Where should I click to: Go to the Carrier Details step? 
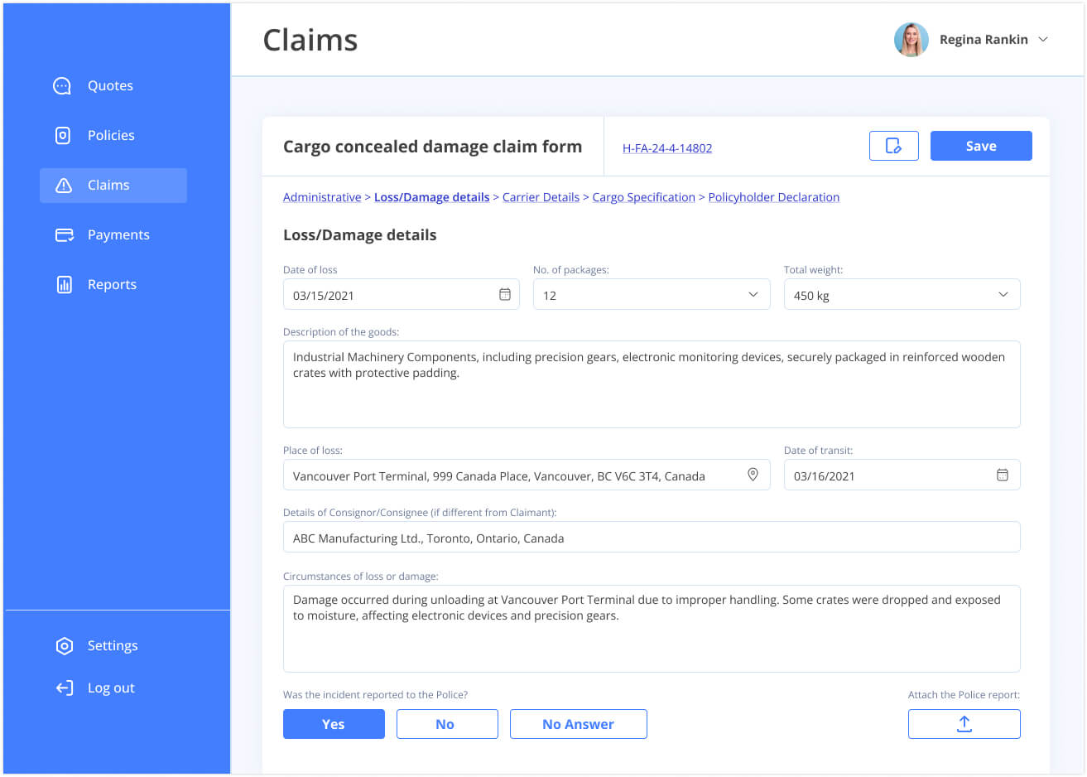click(541, 197)
